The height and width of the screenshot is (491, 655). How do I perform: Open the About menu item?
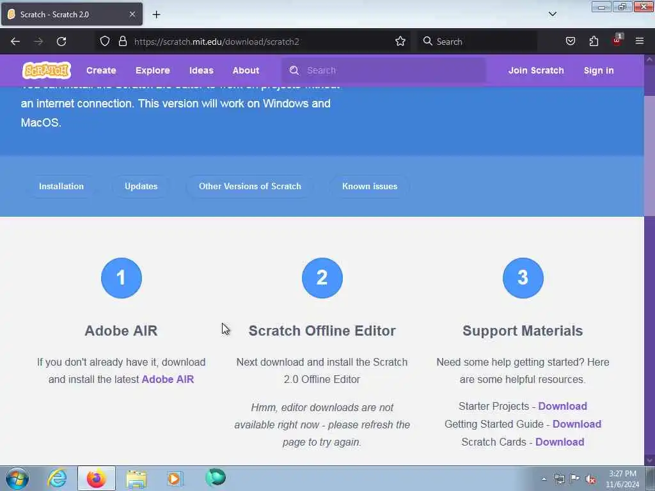tap(246, 70)
